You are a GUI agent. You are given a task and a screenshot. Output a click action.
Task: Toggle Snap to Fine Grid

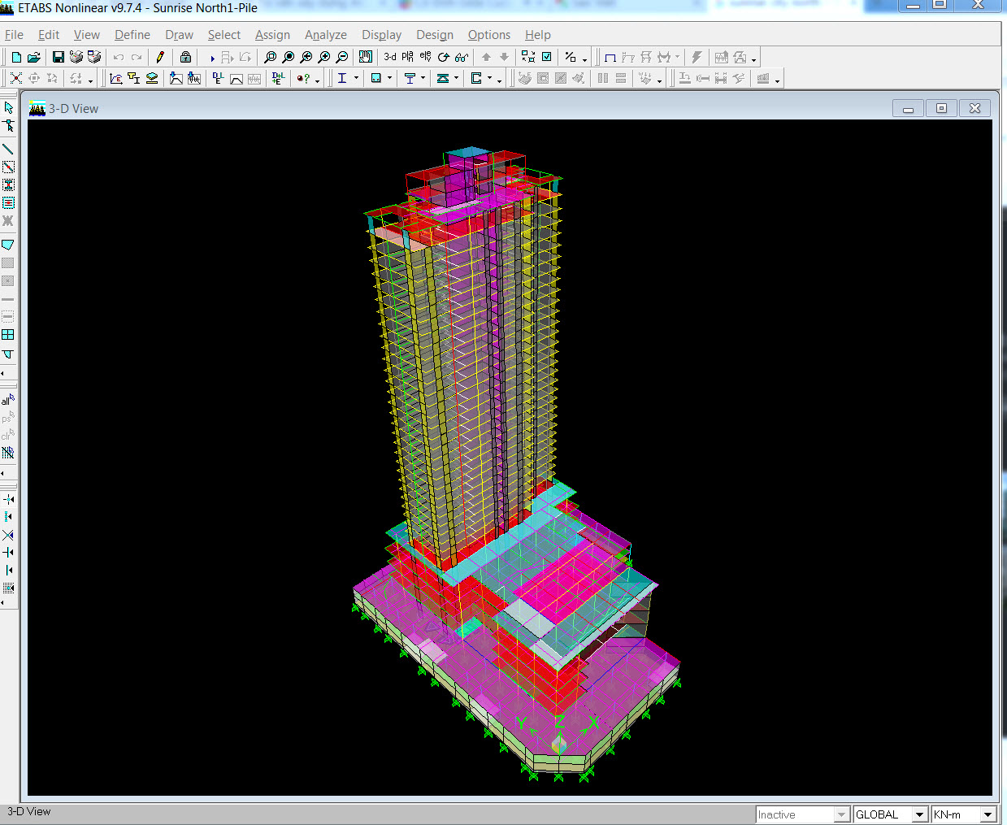point(8,588)
